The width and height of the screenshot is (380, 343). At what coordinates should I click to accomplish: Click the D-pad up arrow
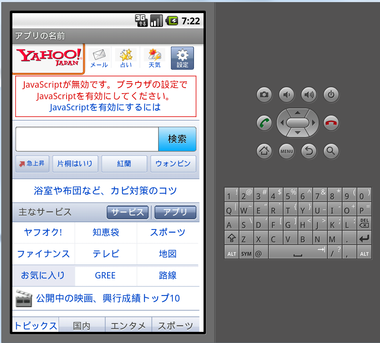[x=298, y=113]
